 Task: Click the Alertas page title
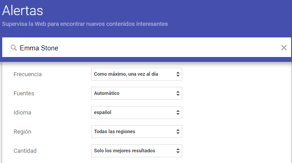[x=23, y=10]
